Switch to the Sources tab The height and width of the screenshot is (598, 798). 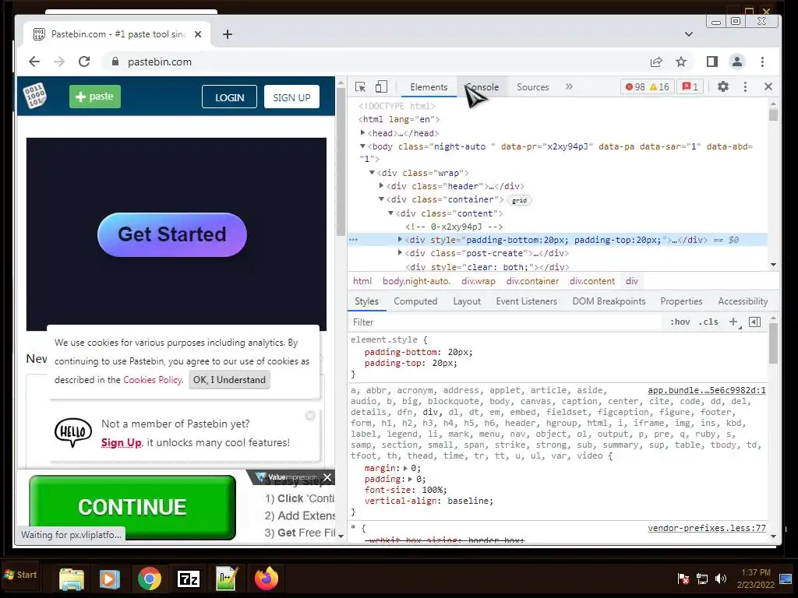point(533,87)
